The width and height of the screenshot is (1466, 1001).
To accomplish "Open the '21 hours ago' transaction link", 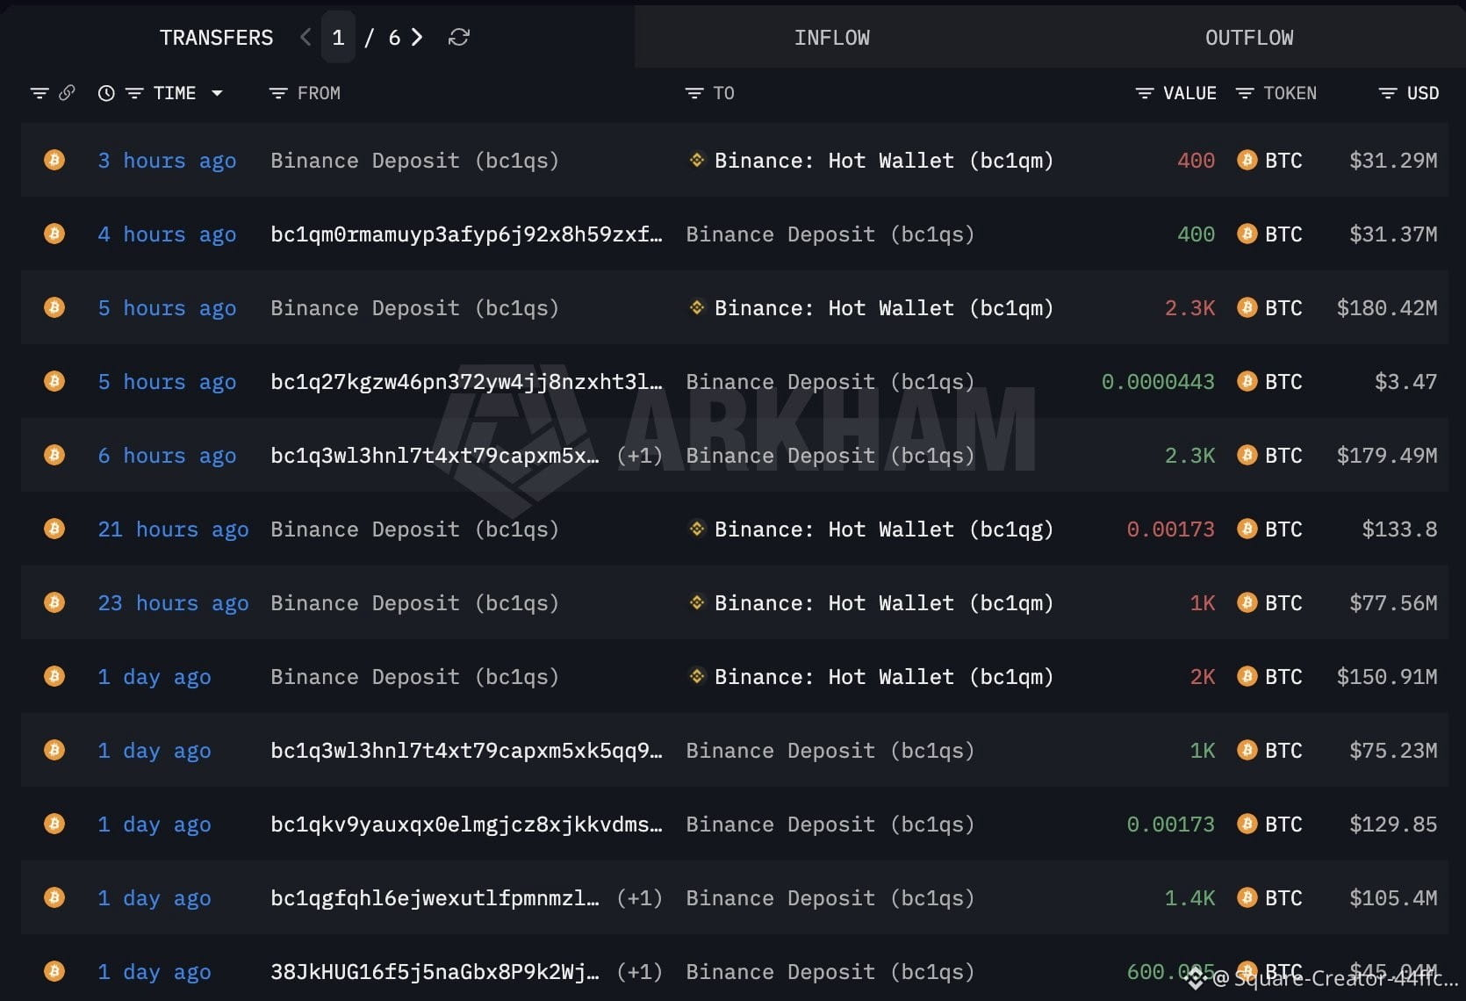I will click(173, 529).
